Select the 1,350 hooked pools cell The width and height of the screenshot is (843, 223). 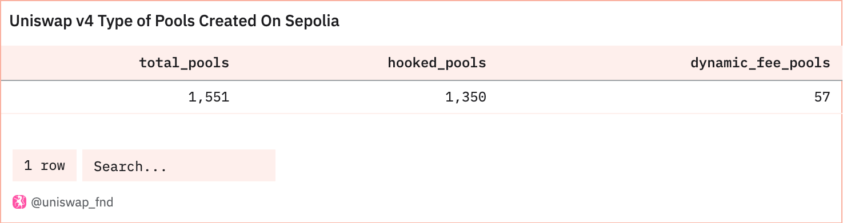click(x=466, y=98)
